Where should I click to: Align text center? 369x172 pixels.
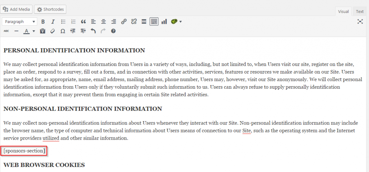[x=103, y=22]
